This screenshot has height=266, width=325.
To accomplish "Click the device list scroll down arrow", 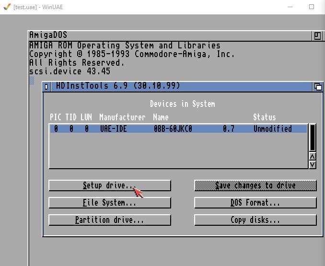I will pyautogui.click(x=313, y=165).
